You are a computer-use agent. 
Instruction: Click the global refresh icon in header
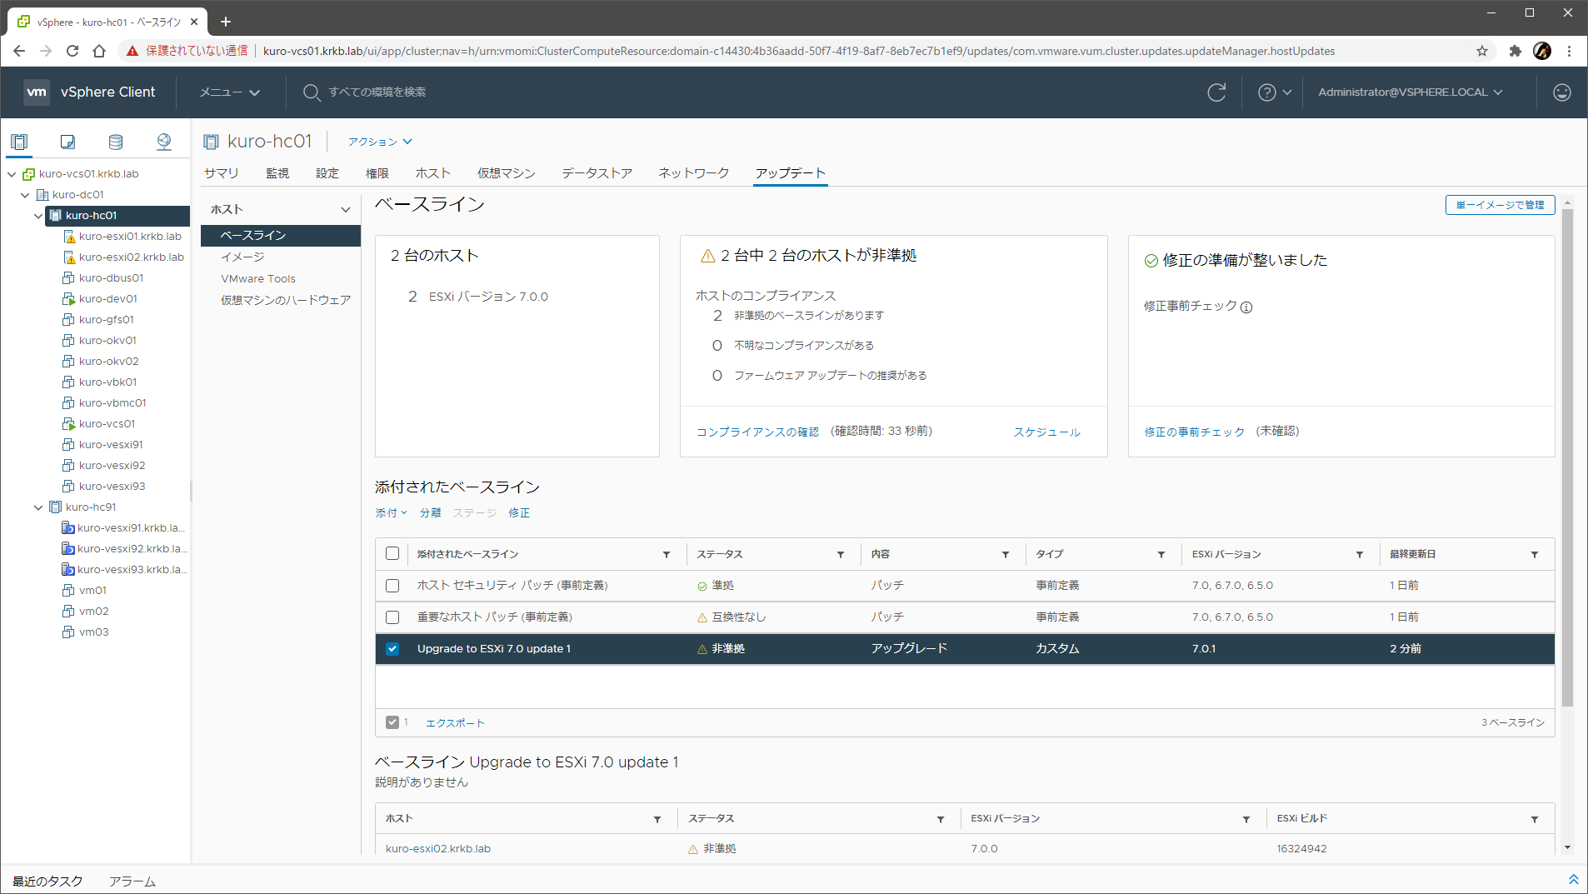tap(1216, 92)
